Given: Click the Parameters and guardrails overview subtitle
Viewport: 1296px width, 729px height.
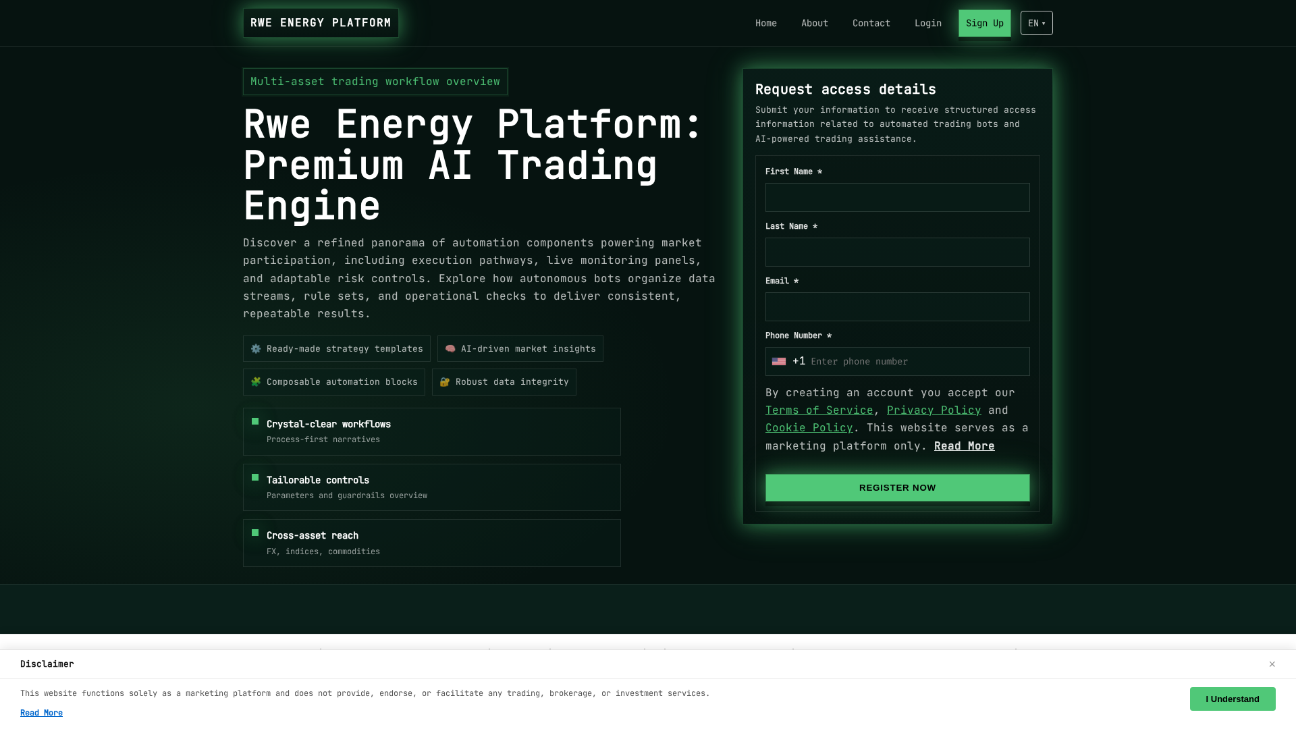Looking at the screenshot, I should coord(347,495).
